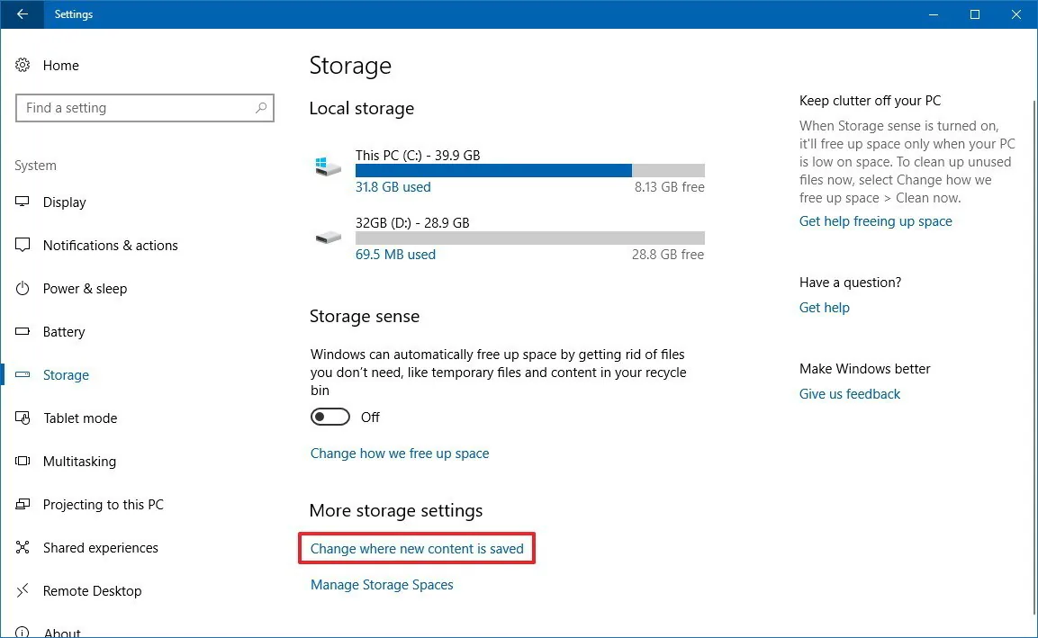Screen dimensions: 1038x638
Task: Click the 32GB (D:) drive icon
Action: [x=328, y=237]
